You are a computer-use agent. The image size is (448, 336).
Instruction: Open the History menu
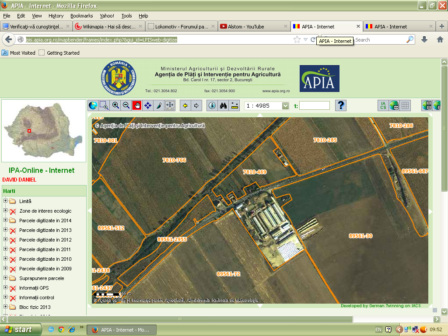(x=56, y=16)
